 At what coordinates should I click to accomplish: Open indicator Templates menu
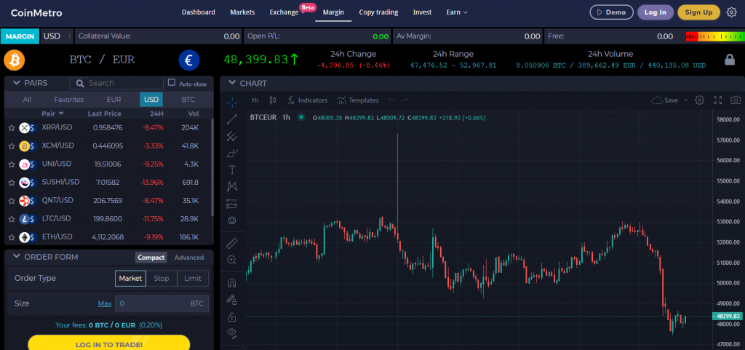tap(358, 100)
